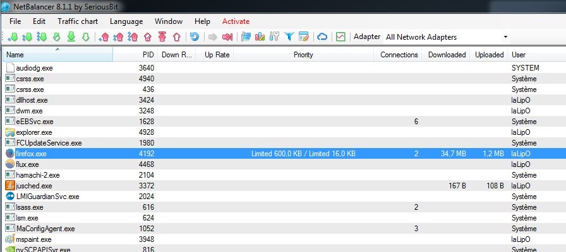Sort by the Downloaded column header
The image size is (566, 252).
click(x=446, y=55)
